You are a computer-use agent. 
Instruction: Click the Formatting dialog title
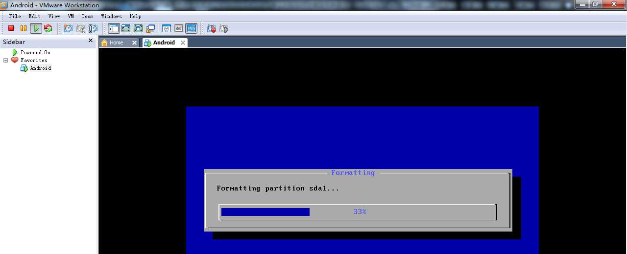point(353,172)
